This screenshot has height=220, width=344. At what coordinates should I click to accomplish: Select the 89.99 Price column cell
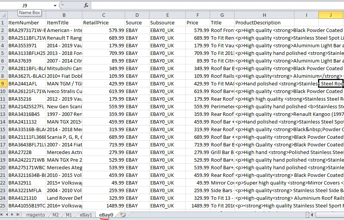(198, 61)
